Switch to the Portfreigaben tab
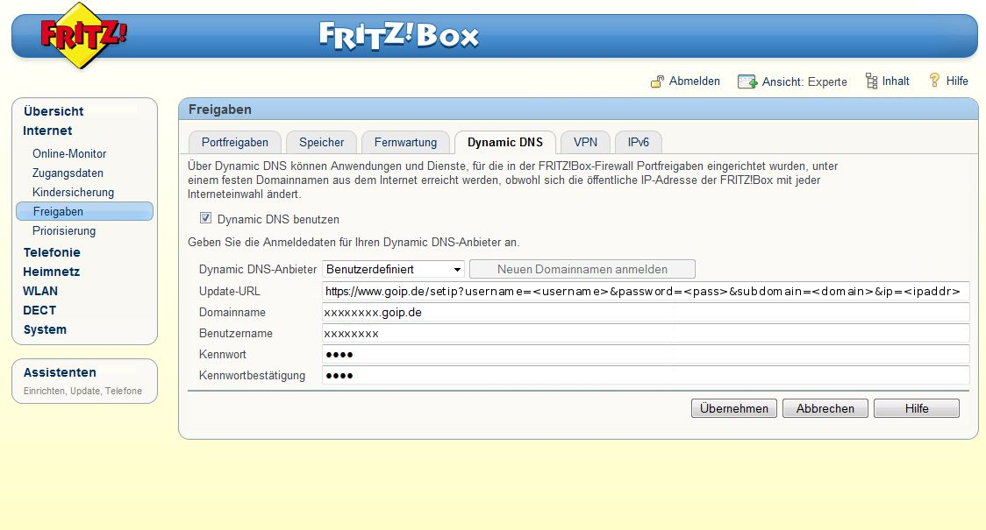Viewport: 986px width, 530px height. tap(235, 142)
